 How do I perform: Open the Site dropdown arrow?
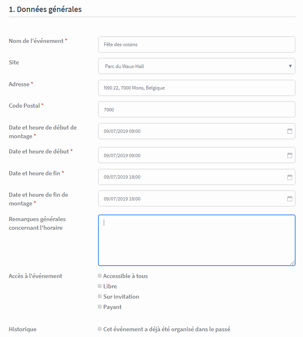(290, 66)
